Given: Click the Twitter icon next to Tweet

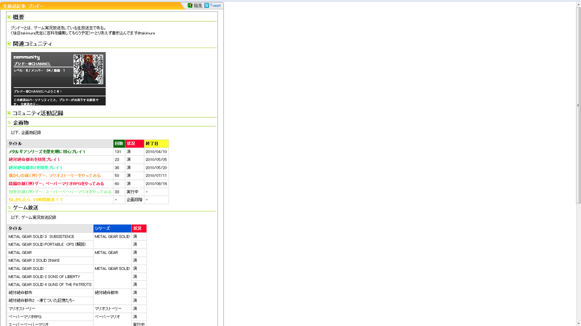Looking at the screenshot, I should (207, 5).
